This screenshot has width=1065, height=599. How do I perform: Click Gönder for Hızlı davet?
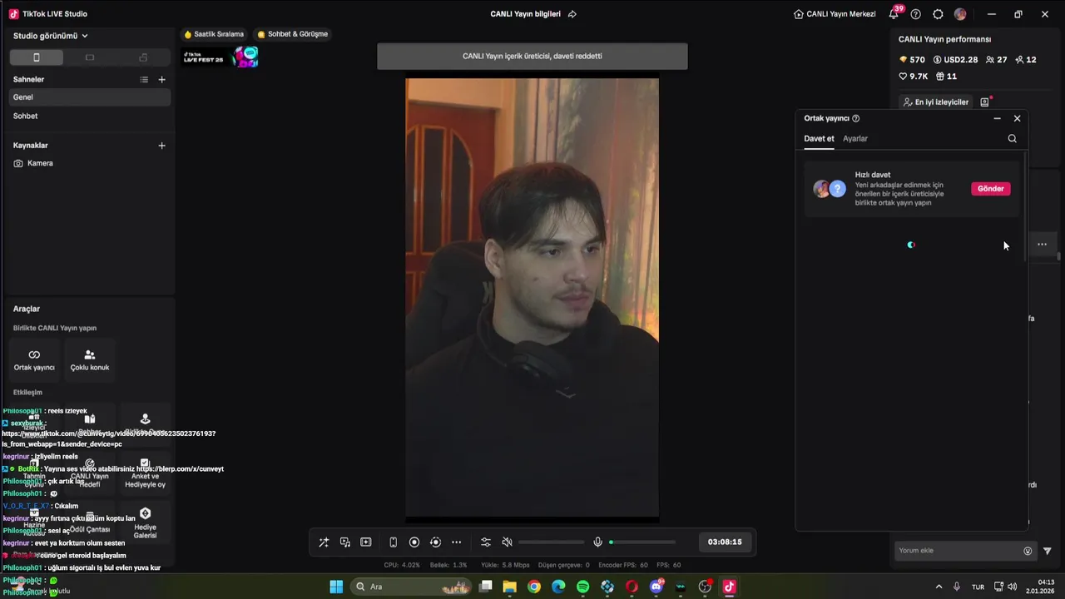(x=990, y=189)
